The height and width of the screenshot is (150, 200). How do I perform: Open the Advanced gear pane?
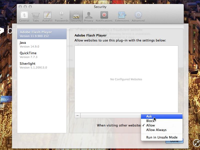coord(138,17)
